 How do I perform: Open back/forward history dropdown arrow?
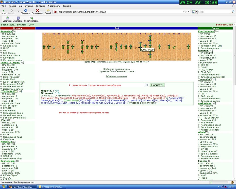(x=18, y=12)
